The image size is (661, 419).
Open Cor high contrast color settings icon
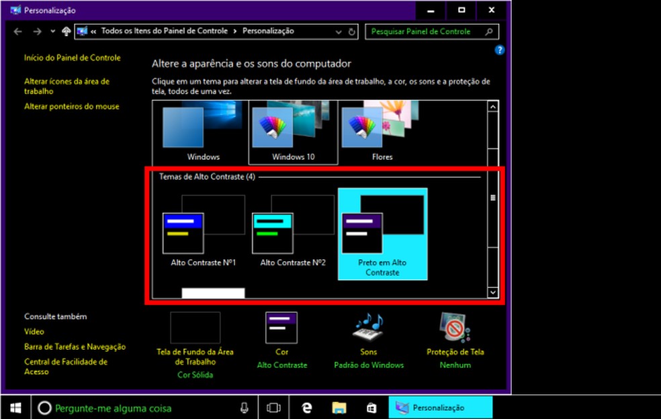pos(281,328)
